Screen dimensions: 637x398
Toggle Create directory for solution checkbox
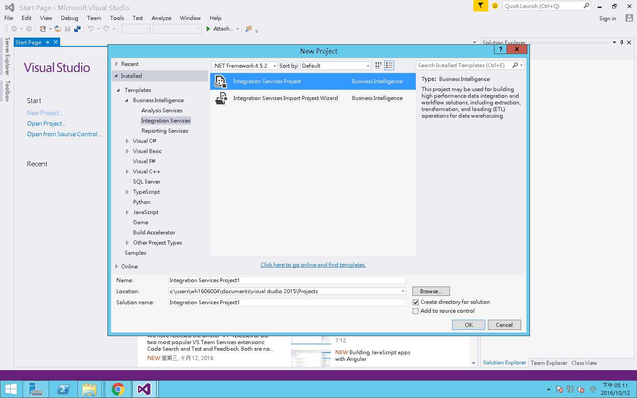[416, 302]
